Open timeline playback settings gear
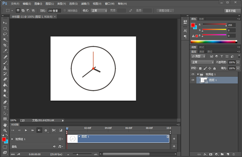The image size is (242, 157). point(46,130)
